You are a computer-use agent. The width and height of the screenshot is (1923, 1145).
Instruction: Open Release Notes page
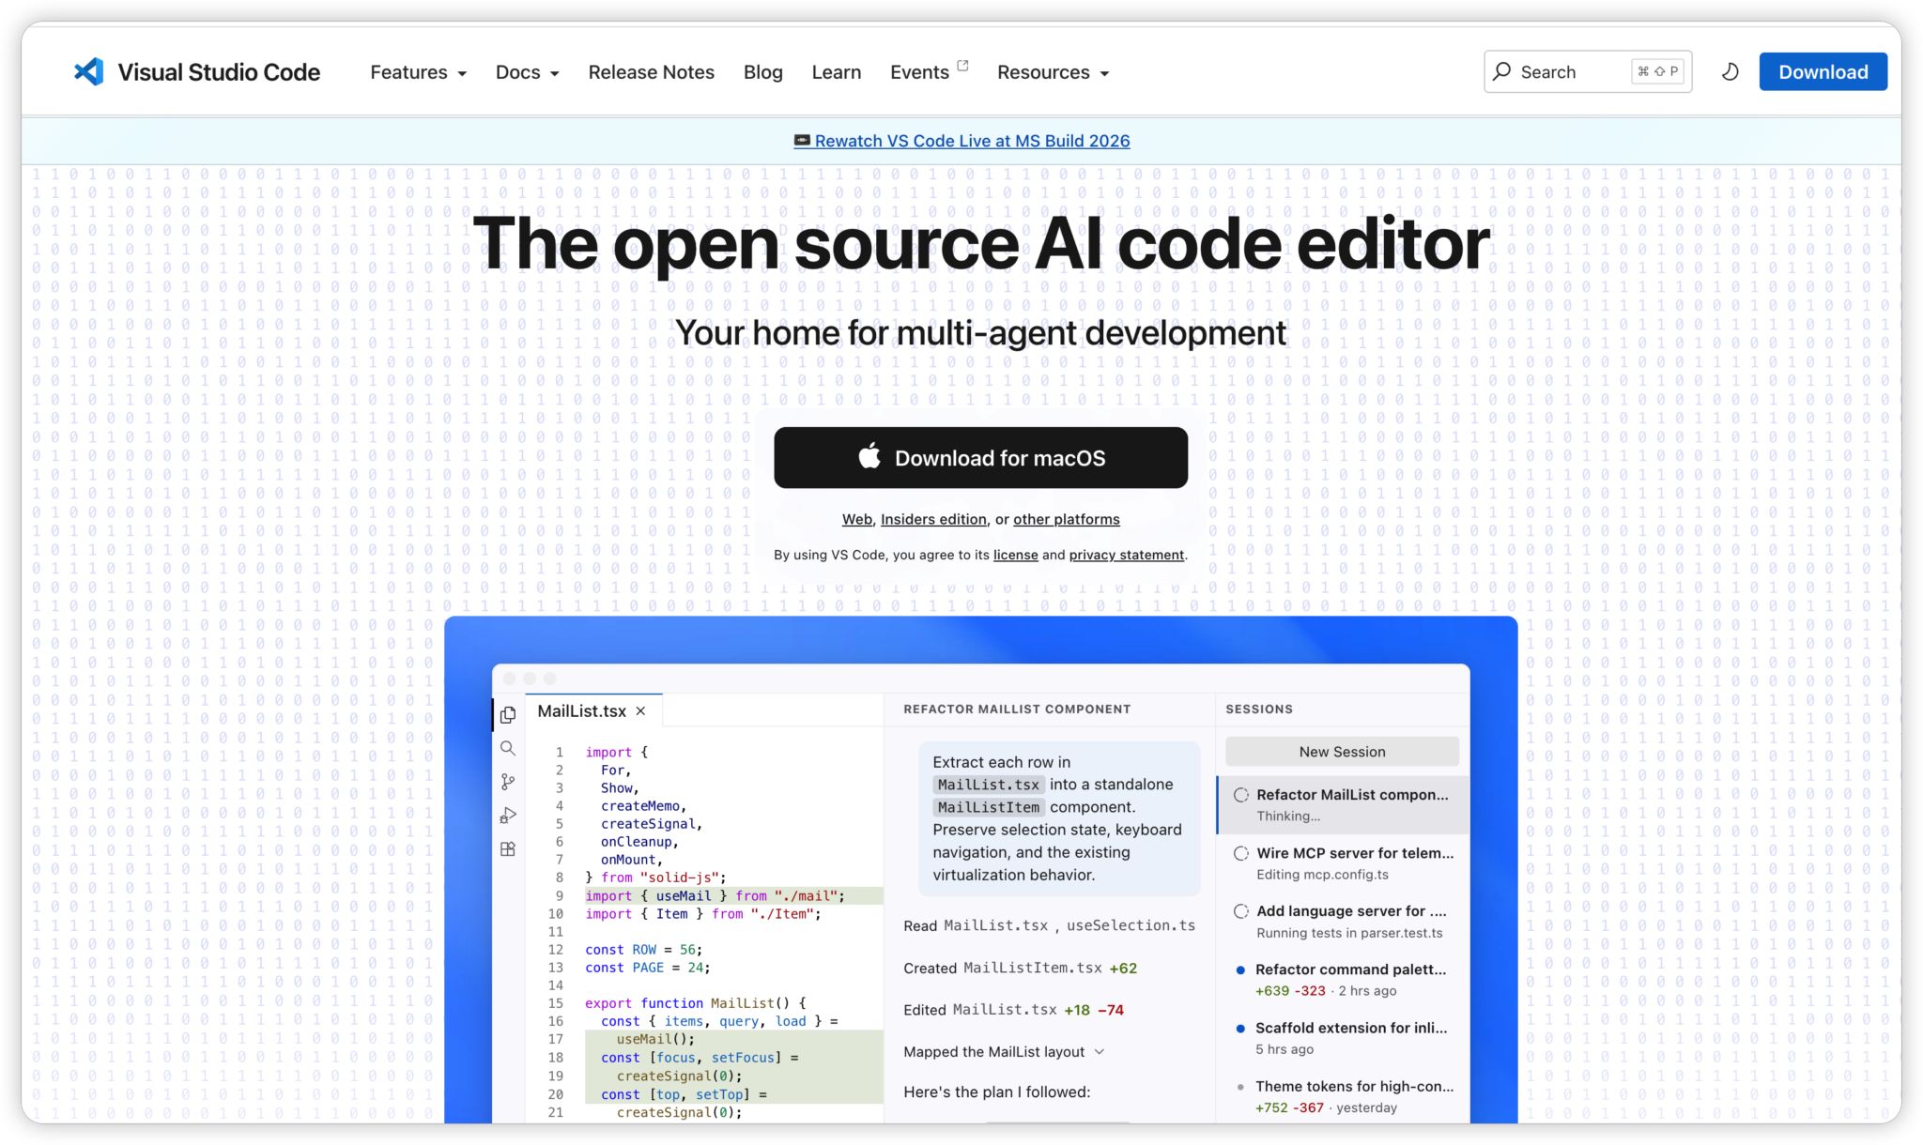[x=652, y=72]
